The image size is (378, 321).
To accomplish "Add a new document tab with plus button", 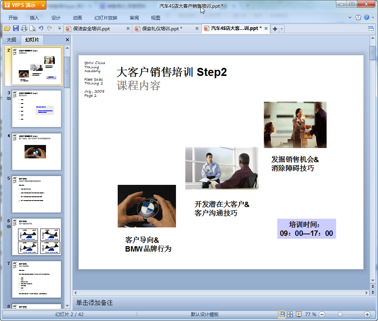I will (x=275, y=29).
